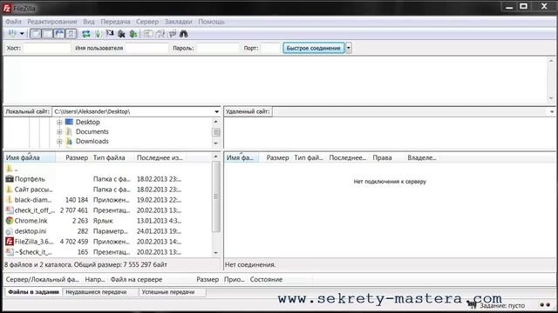Image resolution: width=558 pixels, height=313 pixels.
Task: Reconnect to the last server icon
Action: [x=133, y=34]
